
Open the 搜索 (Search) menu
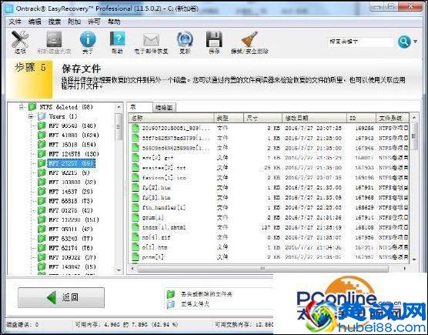pyautogui.click(x=55, y=22)
